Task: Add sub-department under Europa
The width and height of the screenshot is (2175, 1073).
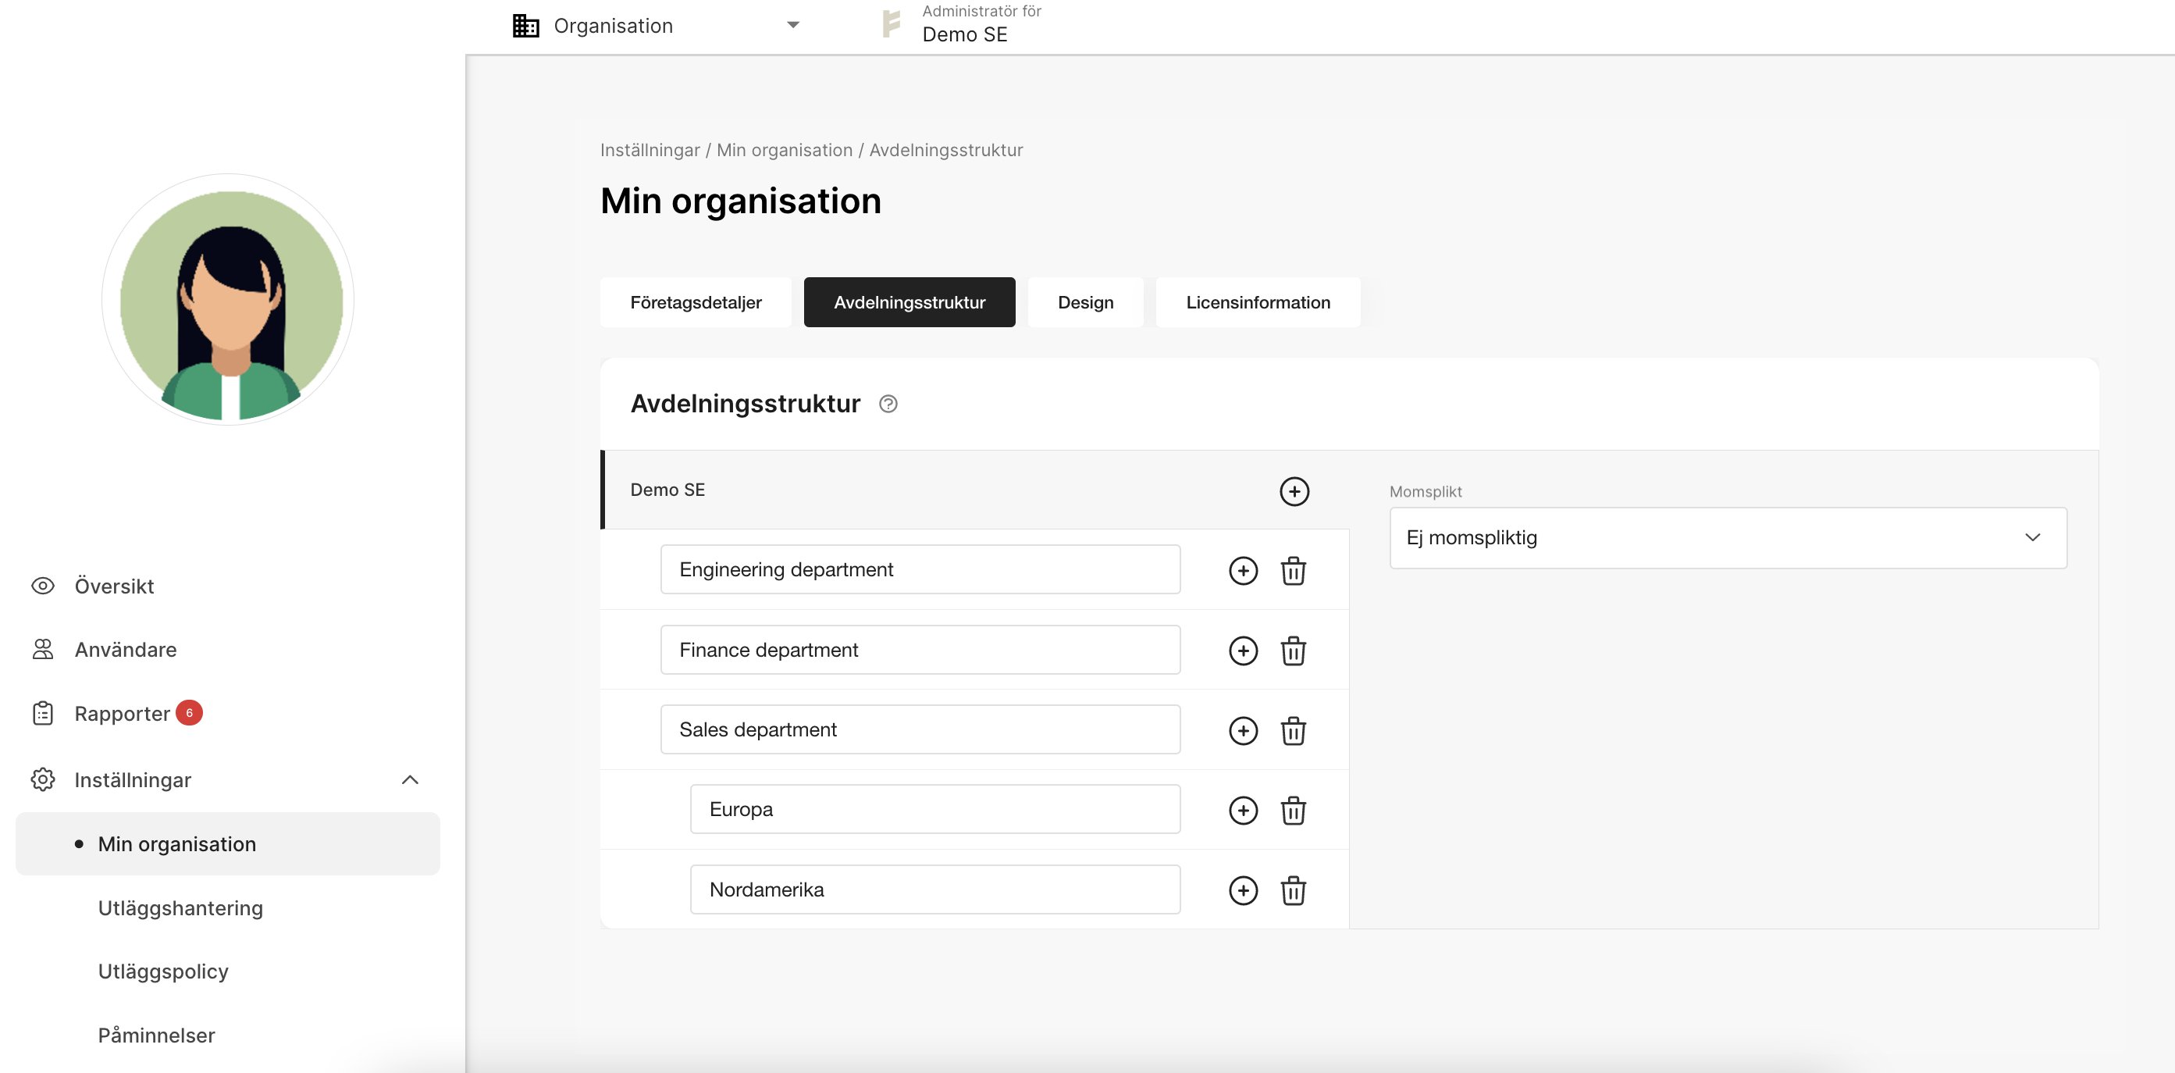Action: [x=1243, y=811]
